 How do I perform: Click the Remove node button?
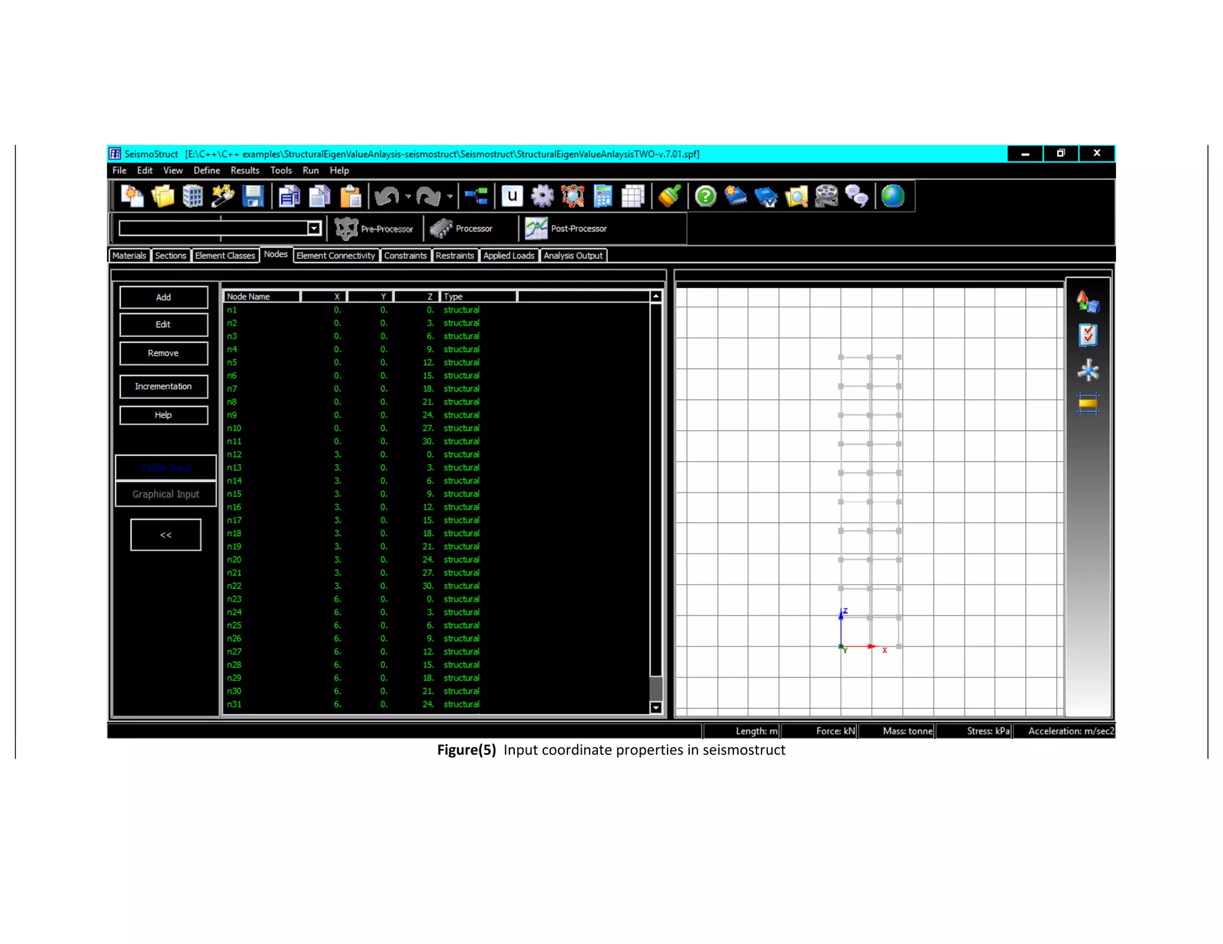[x=164, y=353]
